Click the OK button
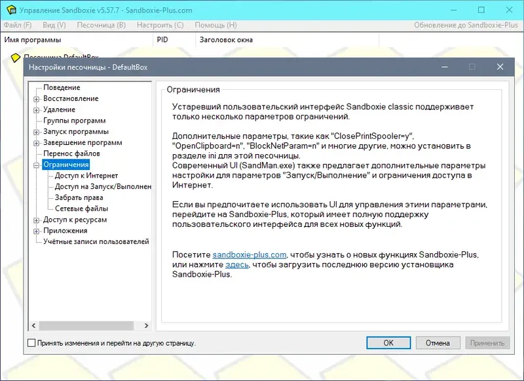Image resolution: width=524 pixels, height=381 pixels. 388,343
